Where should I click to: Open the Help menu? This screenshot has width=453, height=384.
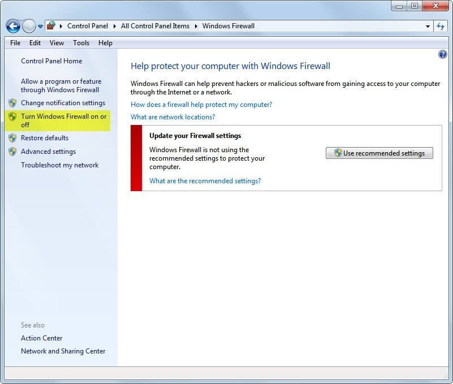click(x=105, y=43)
